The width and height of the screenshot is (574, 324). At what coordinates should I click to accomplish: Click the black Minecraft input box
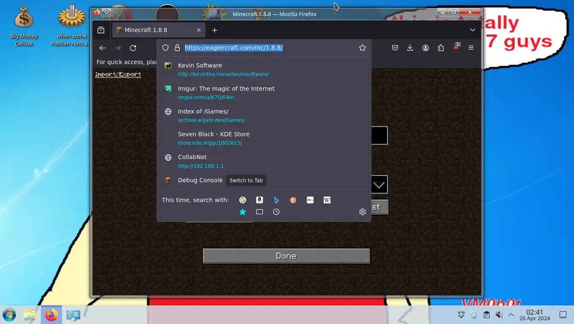(379, 135)
